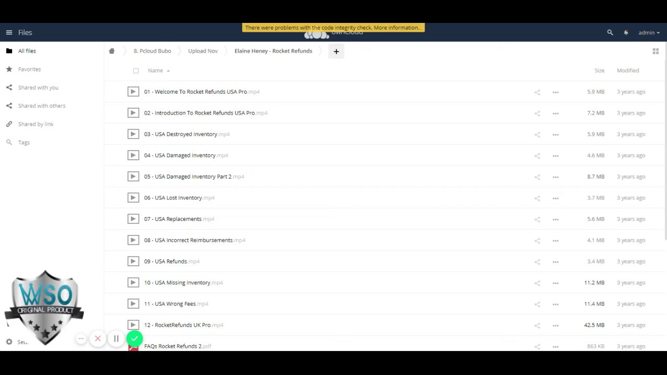Open more actions for 09 - USA Refunds

[x=555, y=261]
